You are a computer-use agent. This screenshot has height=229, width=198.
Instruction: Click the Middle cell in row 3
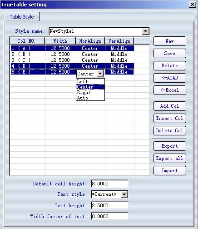(119, 60)
